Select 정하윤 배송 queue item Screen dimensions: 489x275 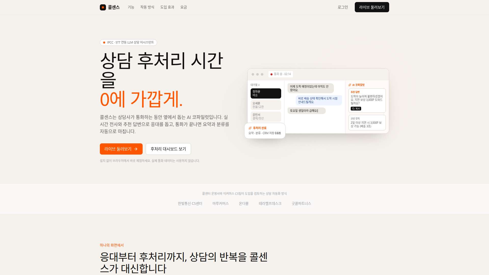point(266,93)
